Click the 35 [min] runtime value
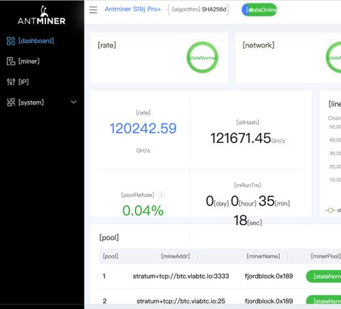 (x=274, y=201)
